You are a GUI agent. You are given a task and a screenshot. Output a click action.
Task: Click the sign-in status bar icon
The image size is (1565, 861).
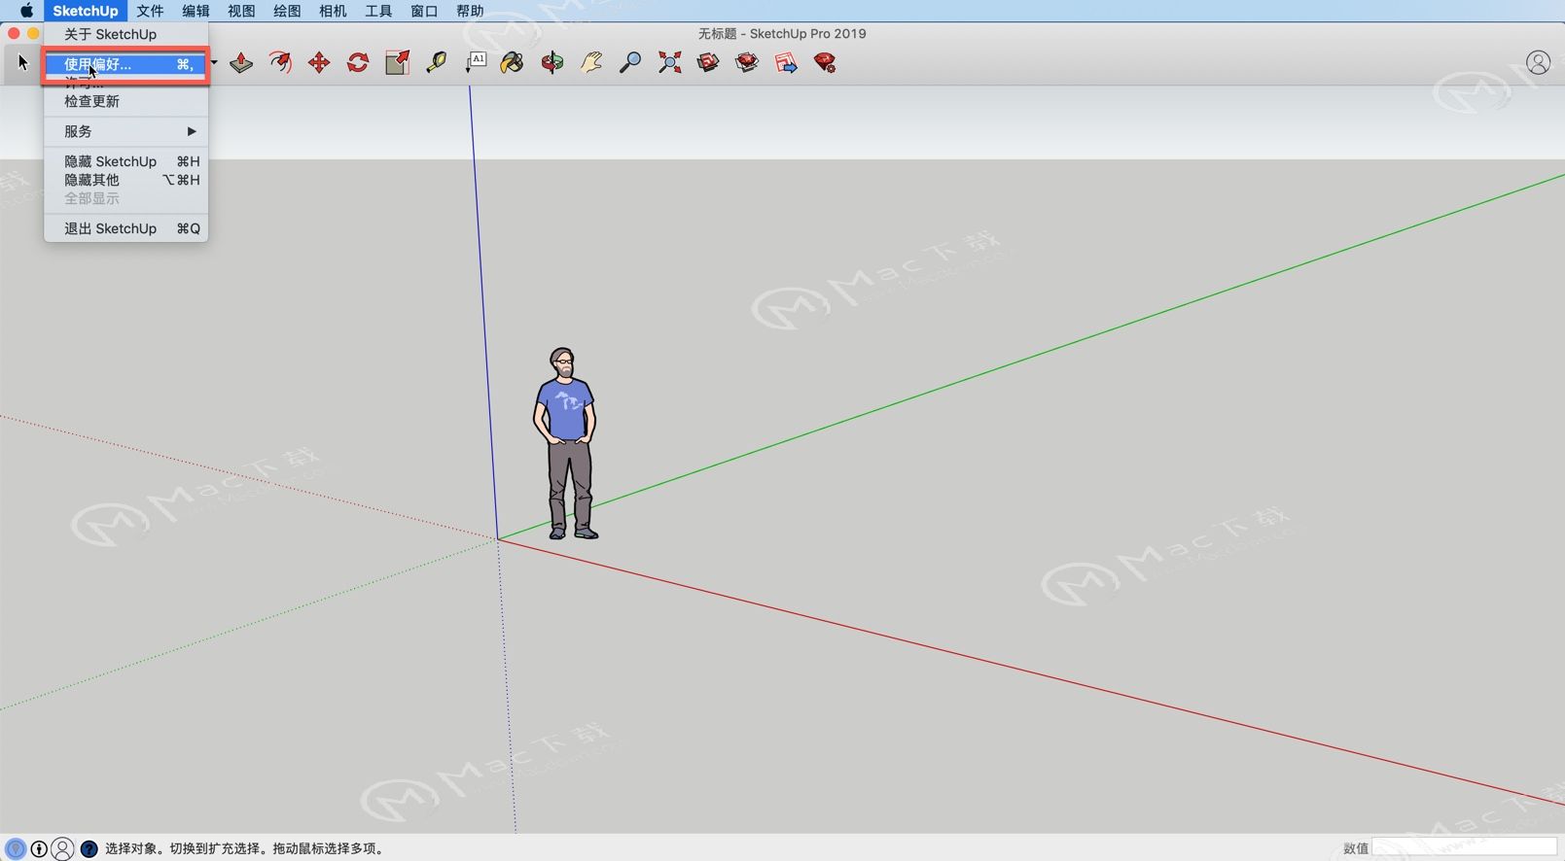pyautogui.click(x=62, y=848)
